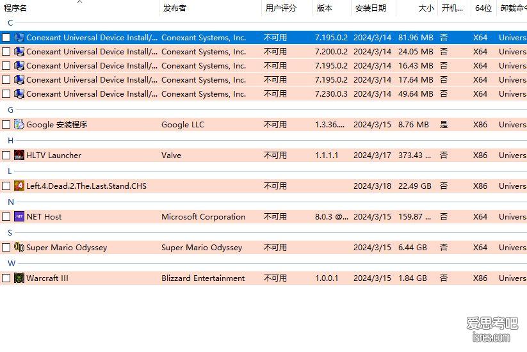Check the Super Mario Odyssey checkbox
Screen dimensions: 527x352
6,248
